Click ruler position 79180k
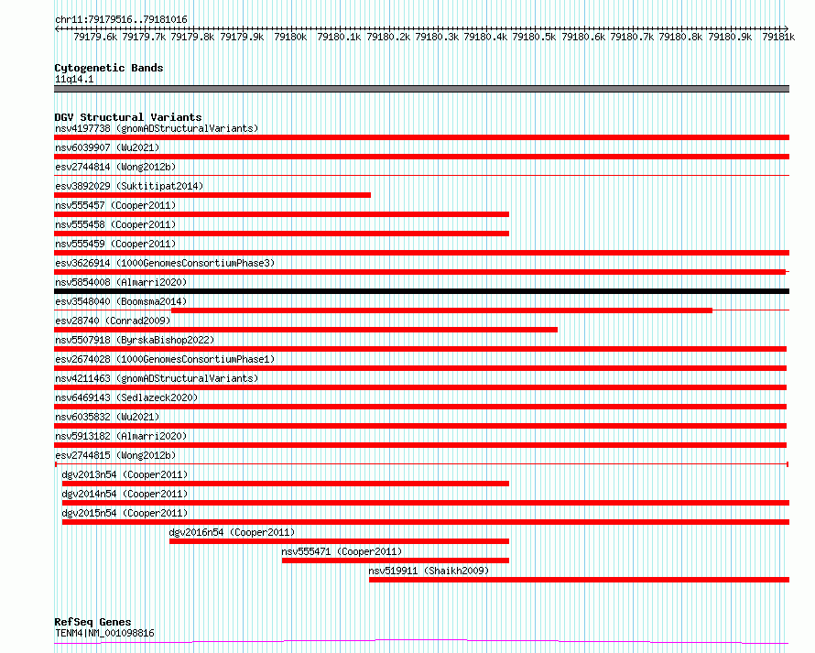Screen dimensions: 815x653 [x=290, y=37]
